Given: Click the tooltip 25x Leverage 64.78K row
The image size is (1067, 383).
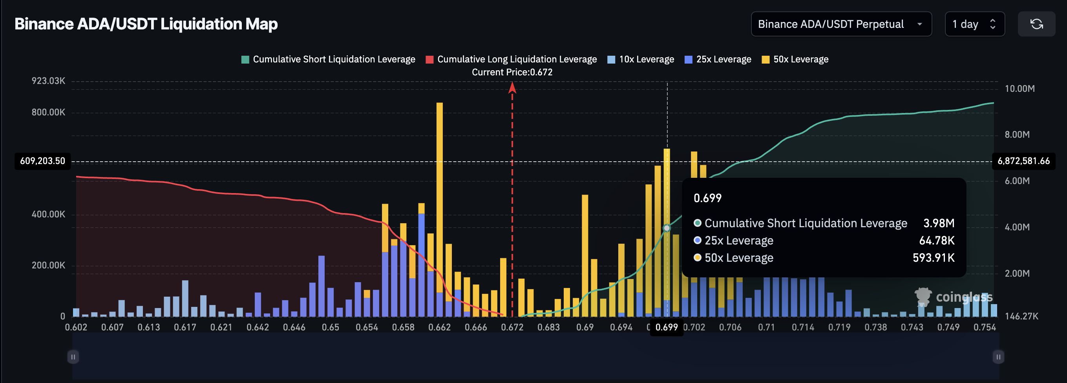Looking at the screenshot, I should (824, 240).
